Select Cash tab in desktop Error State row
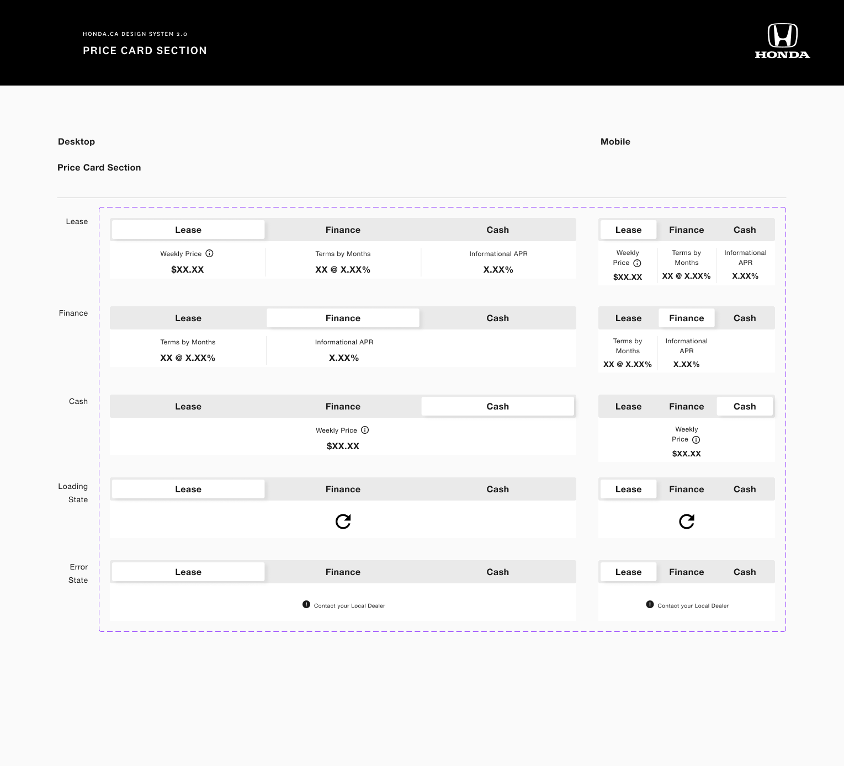This screenshot has height=766, width=844. [x=497, y=572]
